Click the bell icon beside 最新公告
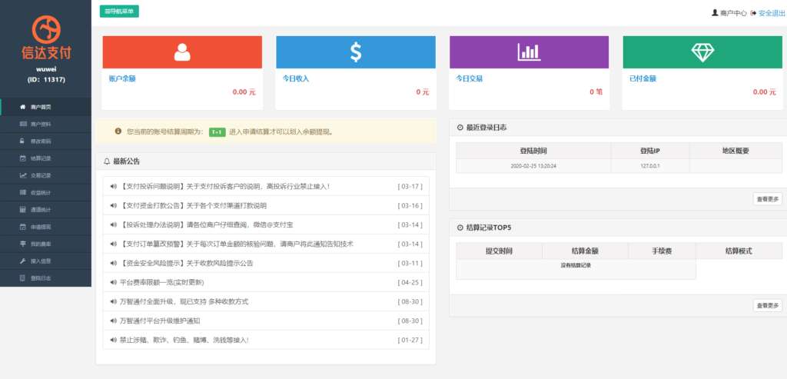This screenshot has height=379, width=787. pos(106,161)
